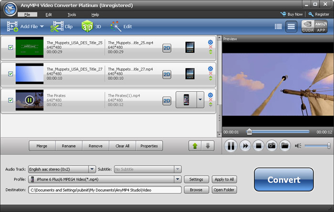This screenshot has width=334, height=212.
Task: Open the Help menu
Action: pyautogui.click(x=95, y=14)
